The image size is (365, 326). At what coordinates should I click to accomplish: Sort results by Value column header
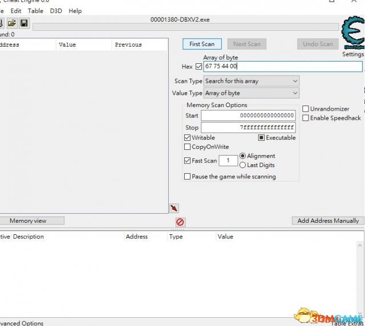[x=84, y=44]
